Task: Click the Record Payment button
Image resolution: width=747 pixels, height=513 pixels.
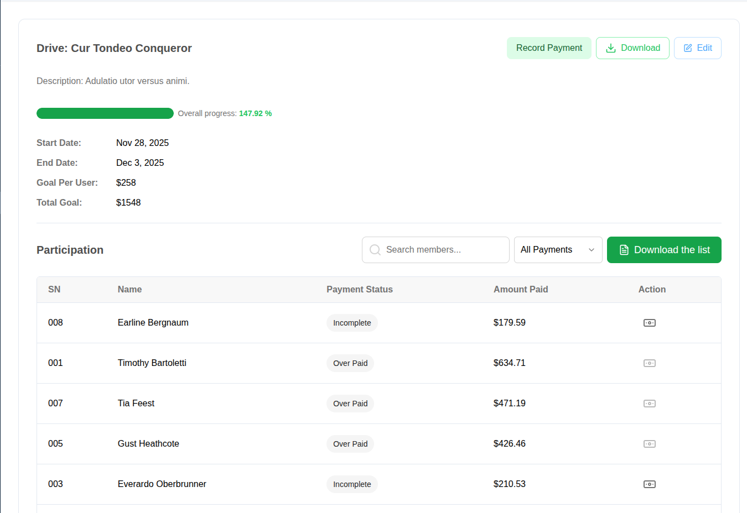Action: 549,48
